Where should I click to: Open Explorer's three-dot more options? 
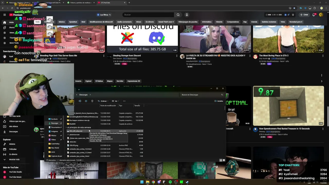[x=124, y=101]
